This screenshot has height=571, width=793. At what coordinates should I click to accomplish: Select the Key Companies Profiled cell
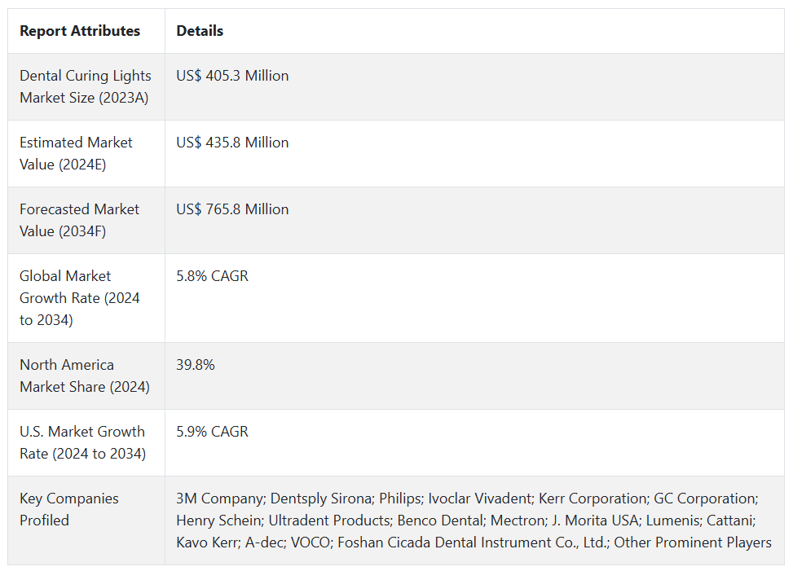point(69,509)
